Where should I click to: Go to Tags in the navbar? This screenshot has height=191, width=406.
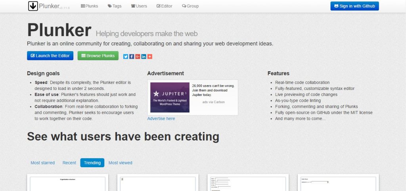coord(115,6)
